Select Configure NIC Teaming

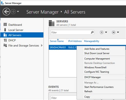pyautogui.click(x=96, y=72)
